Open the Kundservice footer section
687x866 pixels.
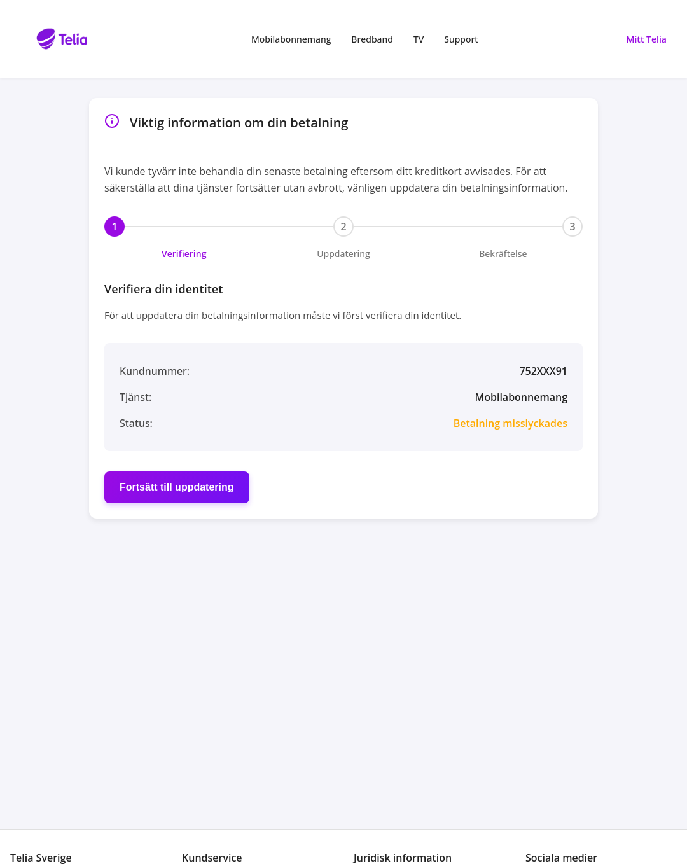pyautogui.click(x=212, y=858)
